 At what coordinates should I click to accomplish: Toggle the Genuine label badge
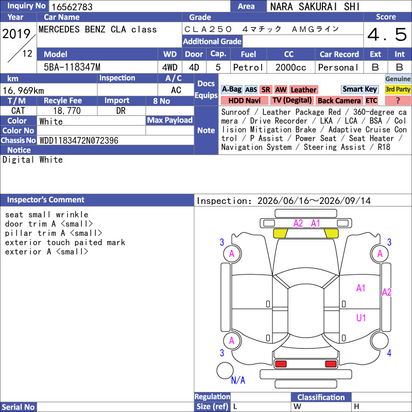(398, 79)
